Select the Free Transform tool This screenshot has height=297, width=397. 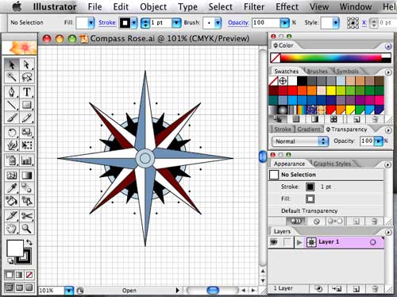click(x=27, y=145)
